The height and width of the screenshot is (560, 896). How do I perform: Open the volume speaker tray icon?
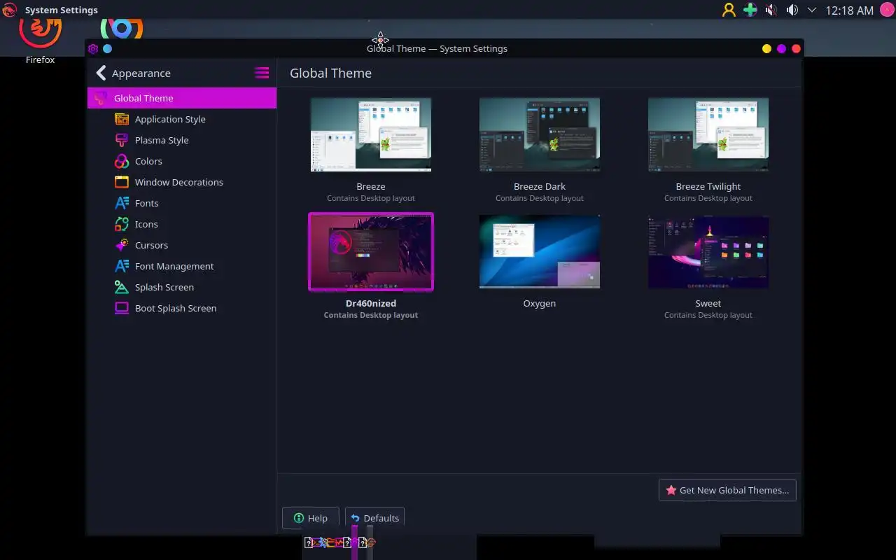pyautogui.click(x=792, y=10)
